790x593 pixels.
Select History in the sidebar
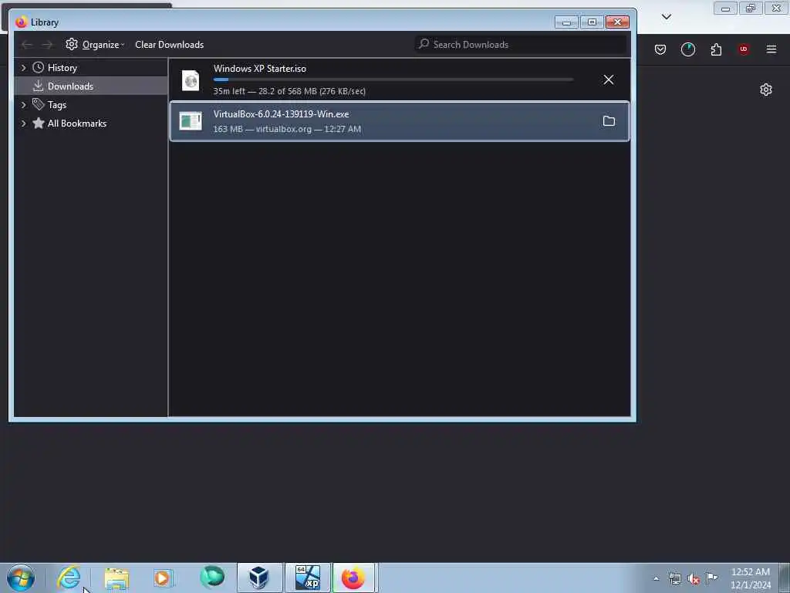62,68
